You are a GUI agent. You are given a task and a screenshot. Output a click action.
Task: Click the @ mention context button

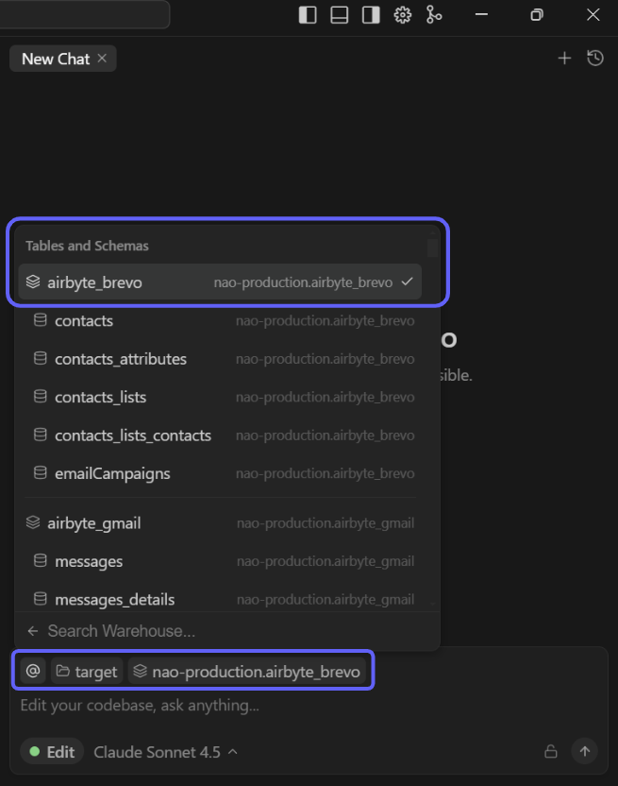tap(33, 672)
